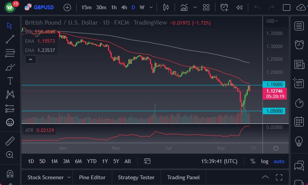
Task: Open the Pine Editor tab
Action: pyautogui.click(x=92, y=177)
